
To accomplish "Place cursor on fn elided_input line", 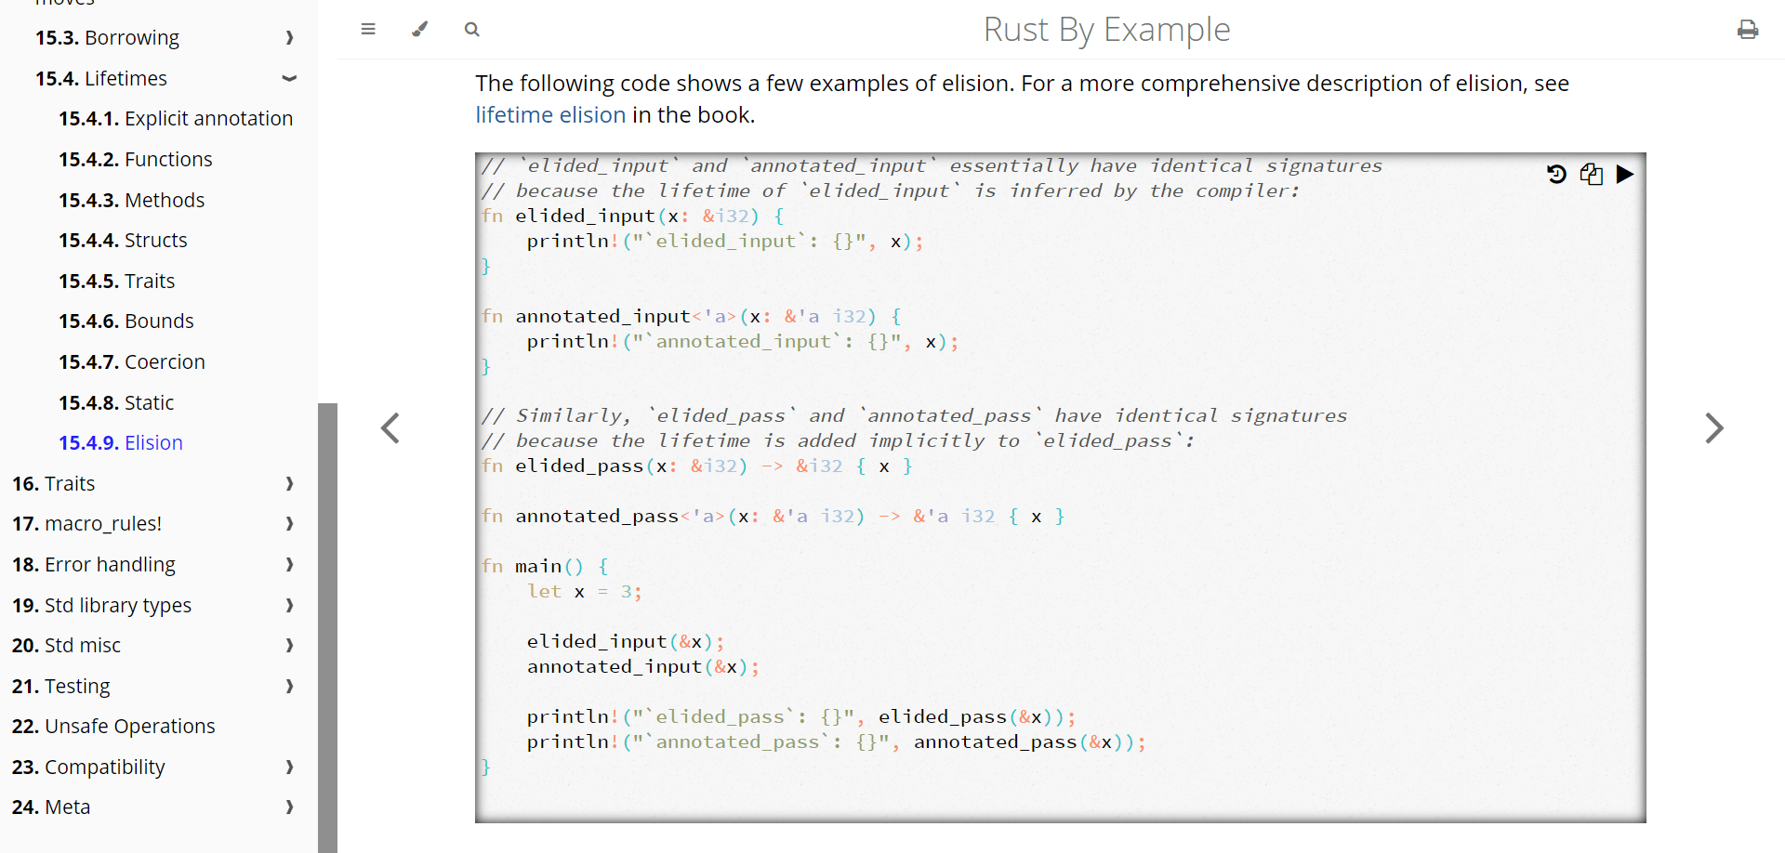I will (633, 216).
